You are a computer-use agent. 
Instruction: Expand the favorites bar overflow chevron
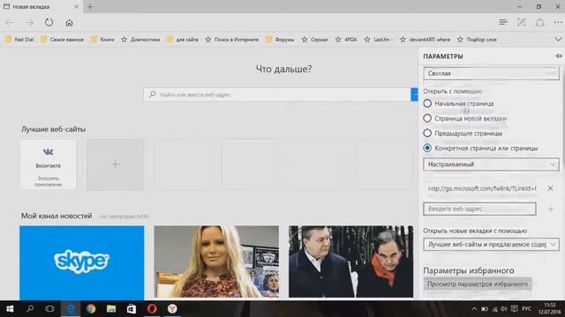(558, 40)
